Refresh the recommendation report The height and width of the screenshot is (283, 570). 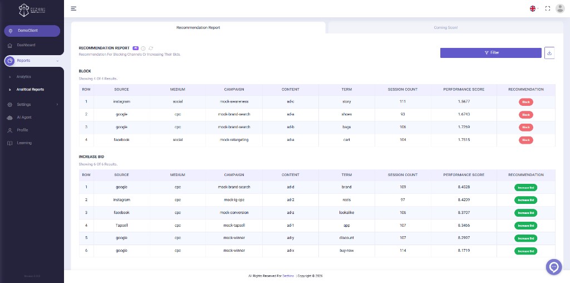click(x=151, y=48)
